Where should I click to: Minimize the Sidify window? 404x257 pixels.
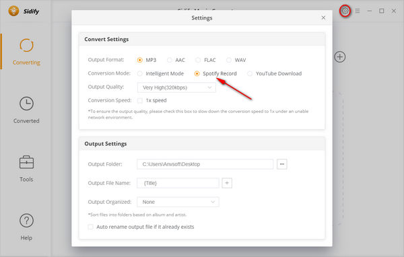[x=370, y=11]
